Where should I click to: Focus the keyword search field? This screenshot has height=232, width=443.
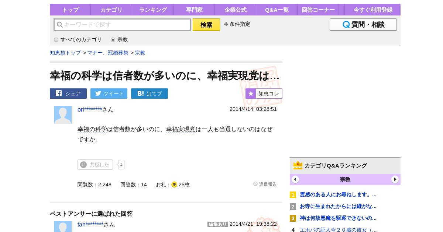[122, 25]
